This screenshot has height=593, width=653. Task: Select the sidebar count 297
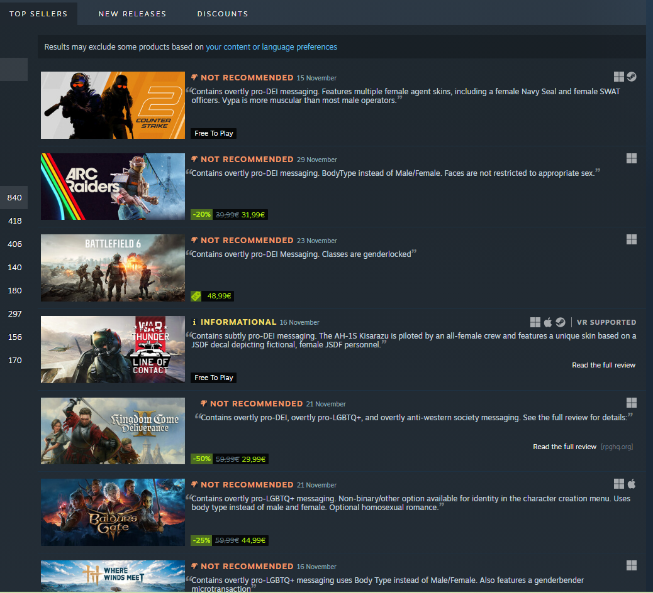[14, 314]
